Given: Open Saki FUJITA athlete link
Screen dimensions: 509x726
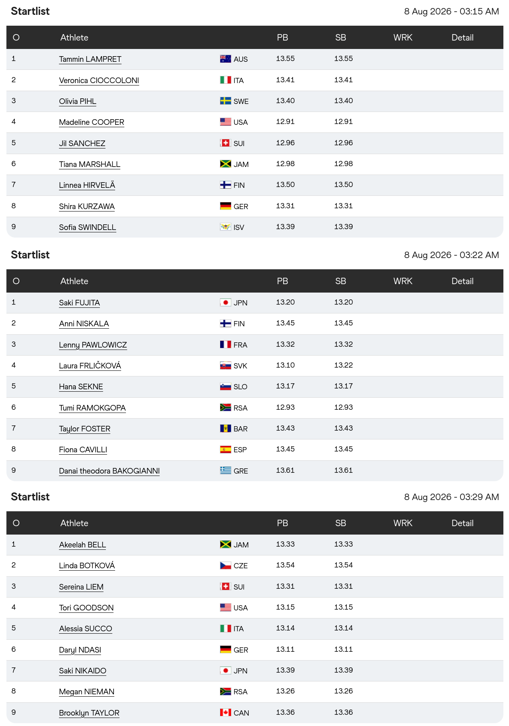Looking at the screenshot, I should tap(79, 303).
